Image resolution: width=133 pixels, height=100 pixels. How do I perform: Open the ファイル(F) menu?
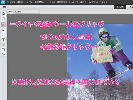tap(11, 2)
